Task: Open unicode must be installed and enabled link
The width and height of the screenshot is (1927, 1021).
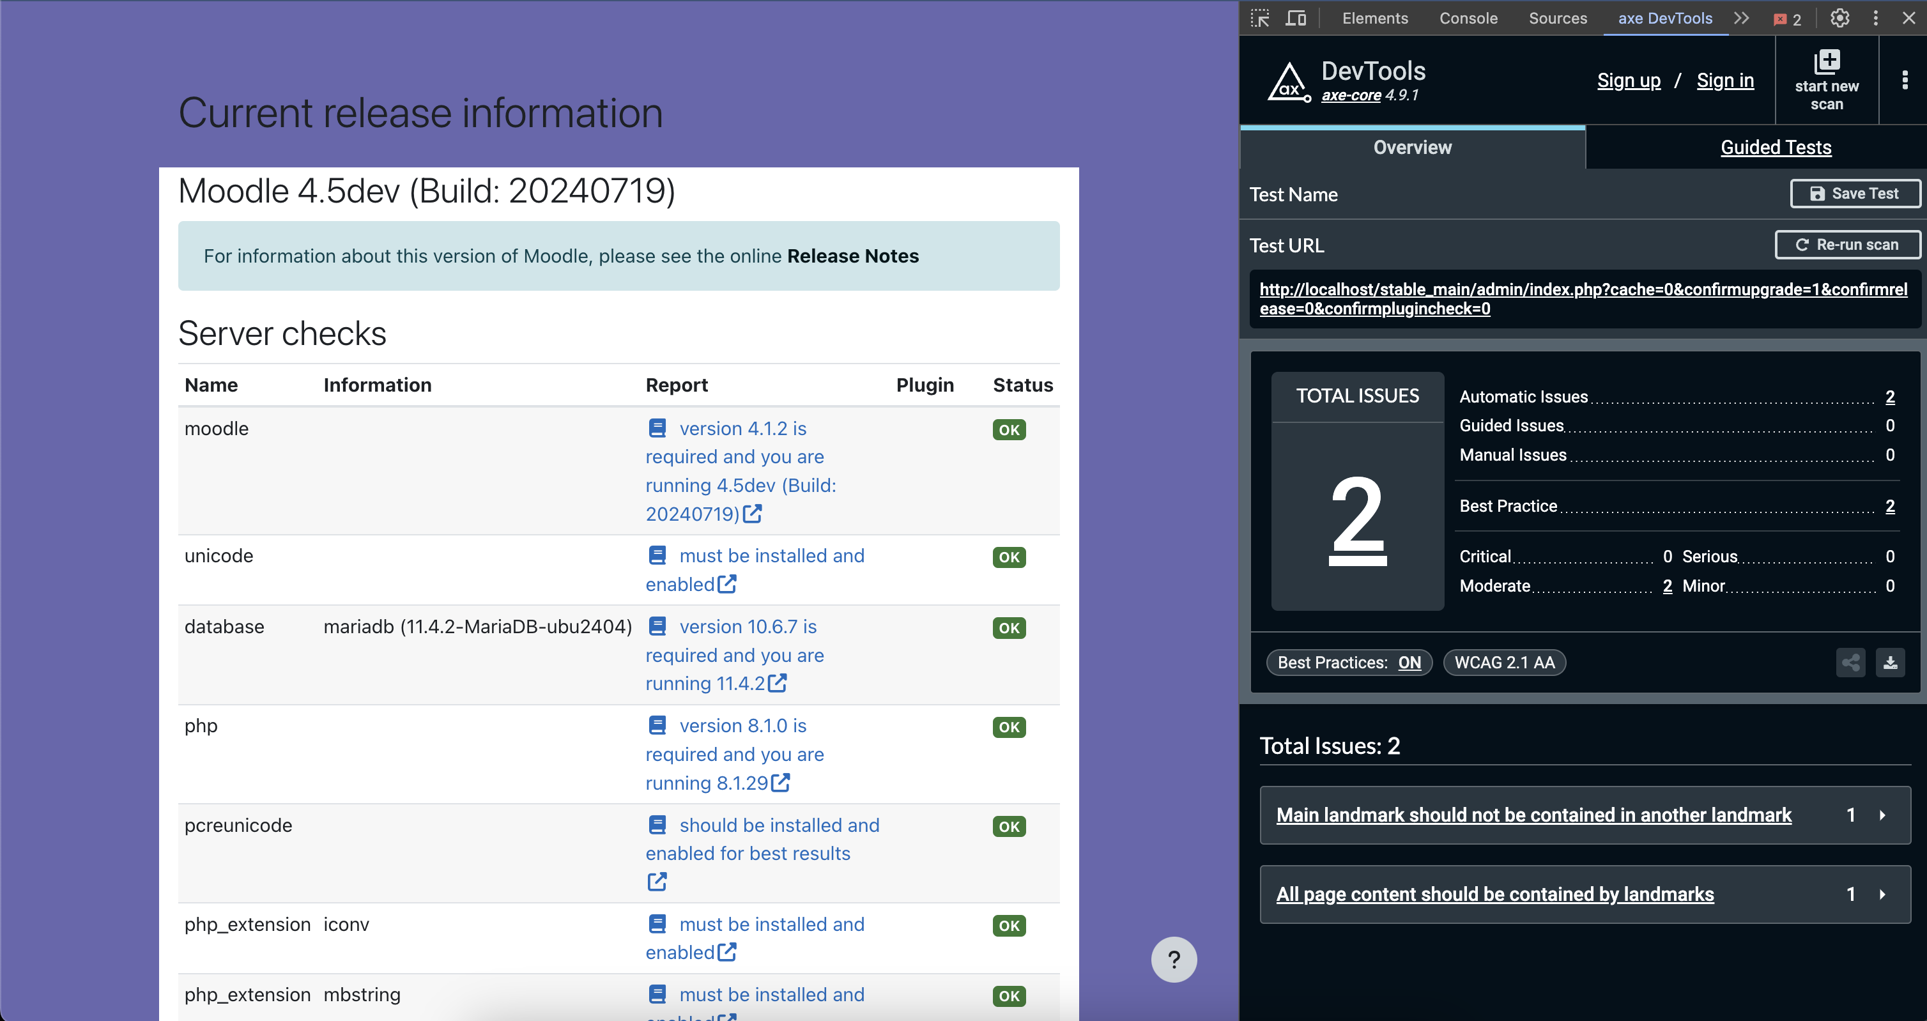Action: click(x=756, y=570)
